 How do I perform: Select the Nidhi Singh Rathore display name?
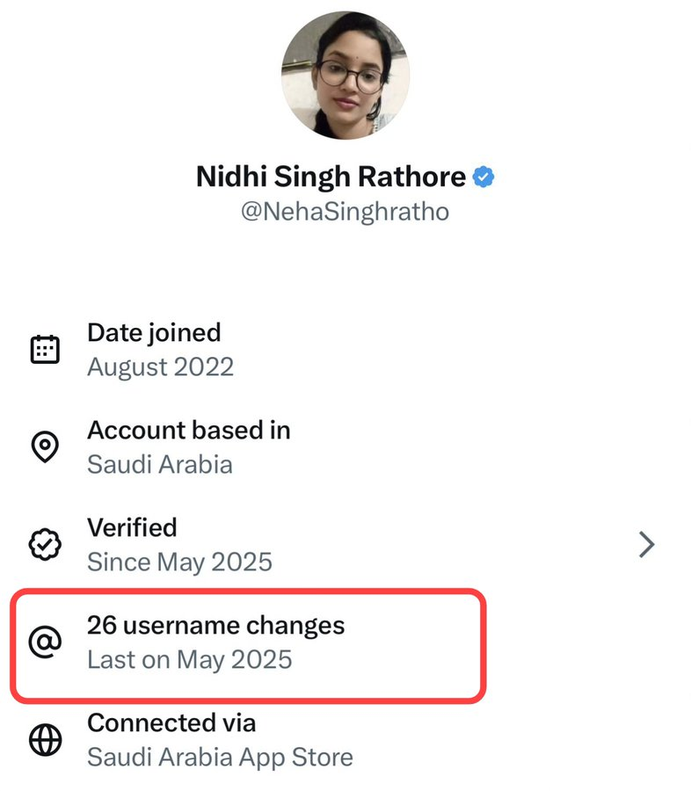pyautogui.click(x=331, y=177)
